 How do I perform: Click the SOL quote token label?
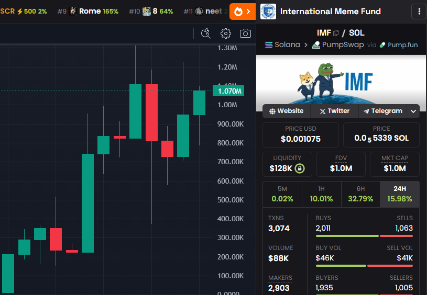point(356,33)
